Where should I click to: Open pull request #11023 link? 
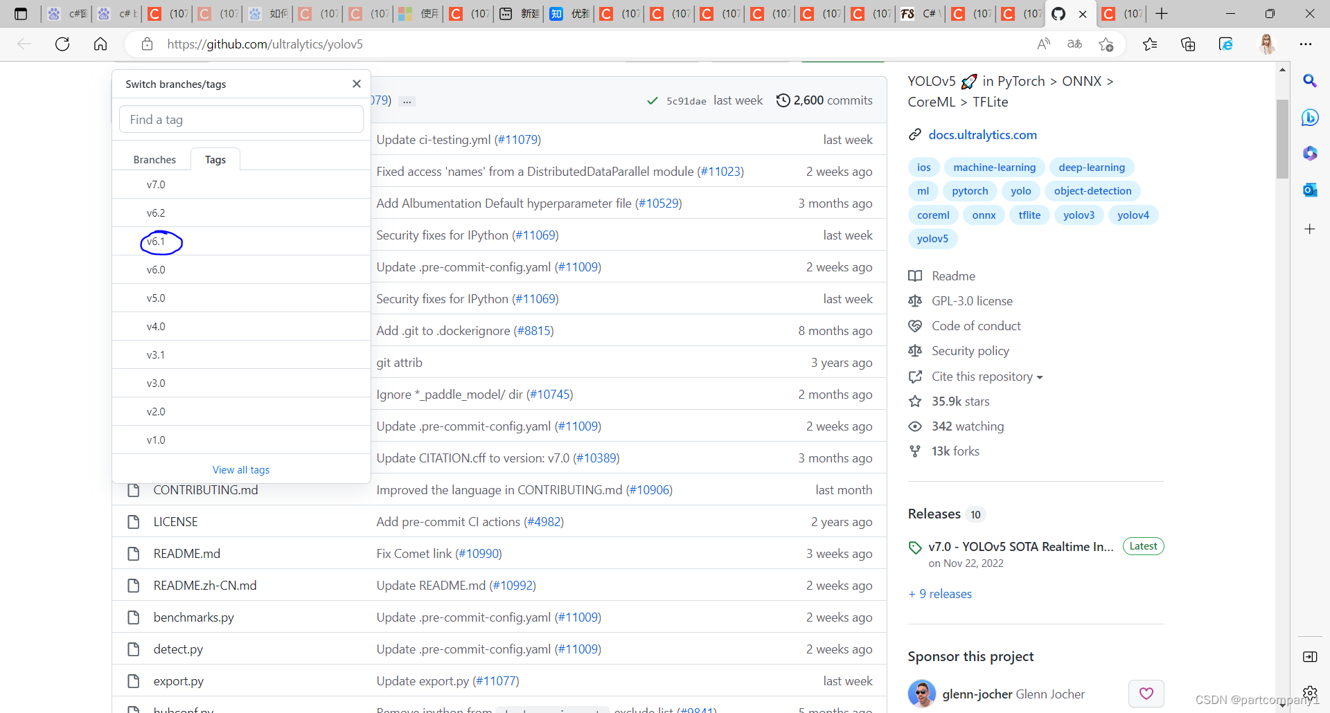720,172
